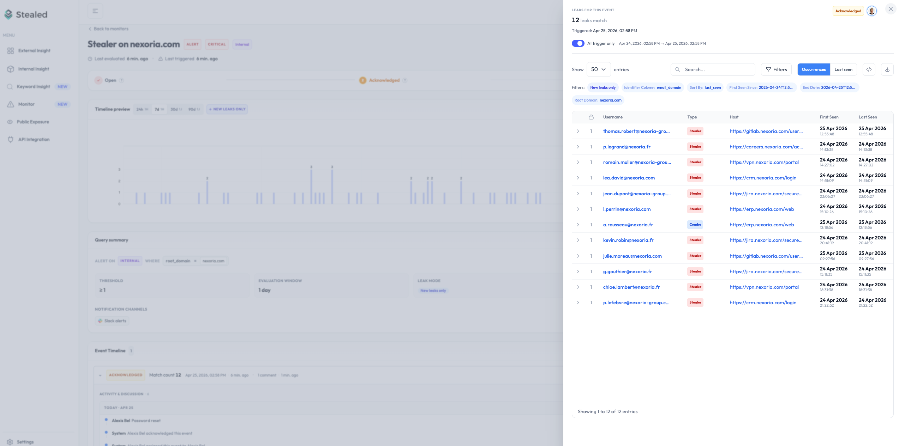Expand the row for thomas.robert@nexoria-gro...
Viewport: 899px width, 446px height.
[x=578, y=131]
